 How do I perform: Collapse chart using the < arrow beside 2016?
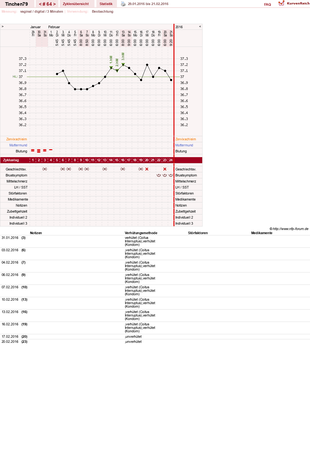click(200, 27)
